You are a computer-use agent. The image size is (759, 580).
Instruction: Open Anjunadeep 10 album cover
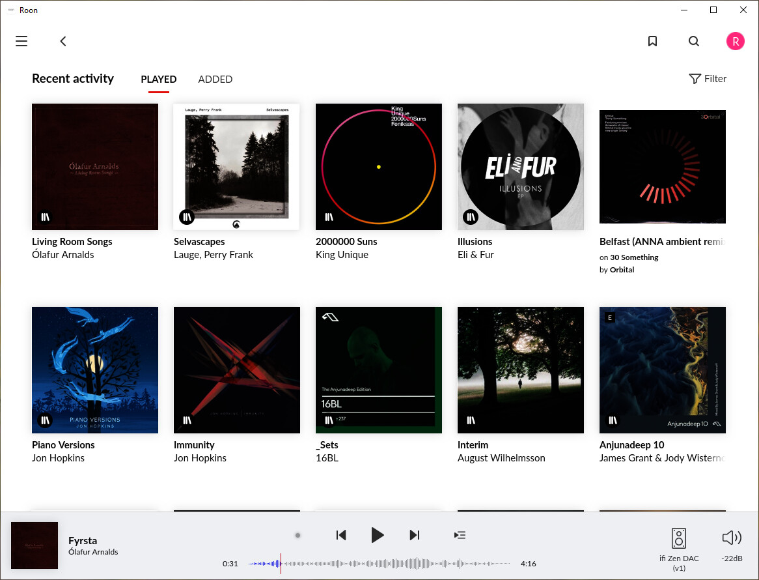[662, 370]
